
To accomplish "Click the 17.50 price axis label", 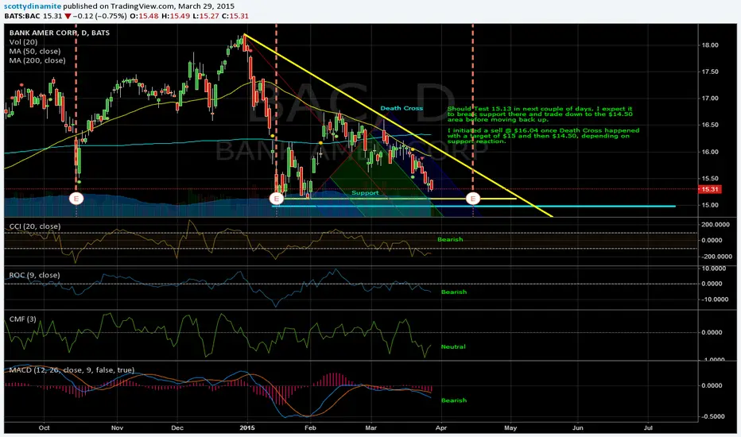I will click(710, 72).
